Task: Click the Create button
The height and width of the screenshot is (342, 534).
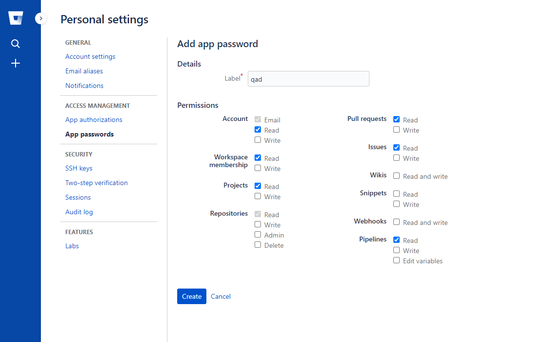Action: [192, 296]
